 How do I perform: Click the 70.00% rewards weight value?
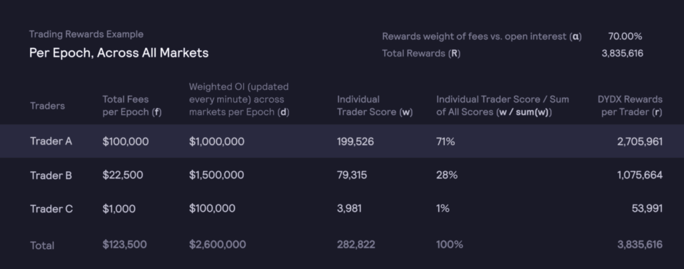tap(625, 37)
